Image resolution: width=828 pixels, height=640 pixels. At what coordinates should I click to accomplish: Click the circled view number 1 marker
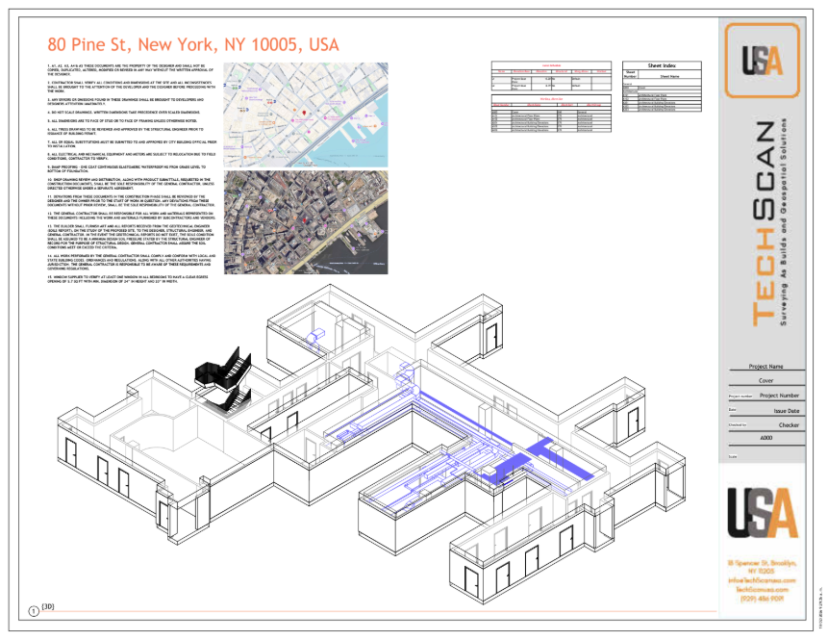click(34, 610)
